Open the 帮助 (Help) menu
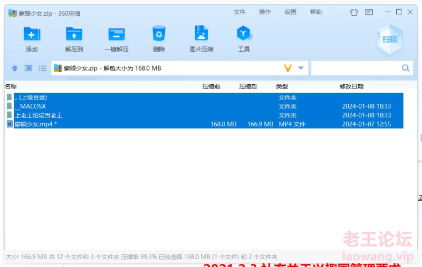 [x=315, y=12]
